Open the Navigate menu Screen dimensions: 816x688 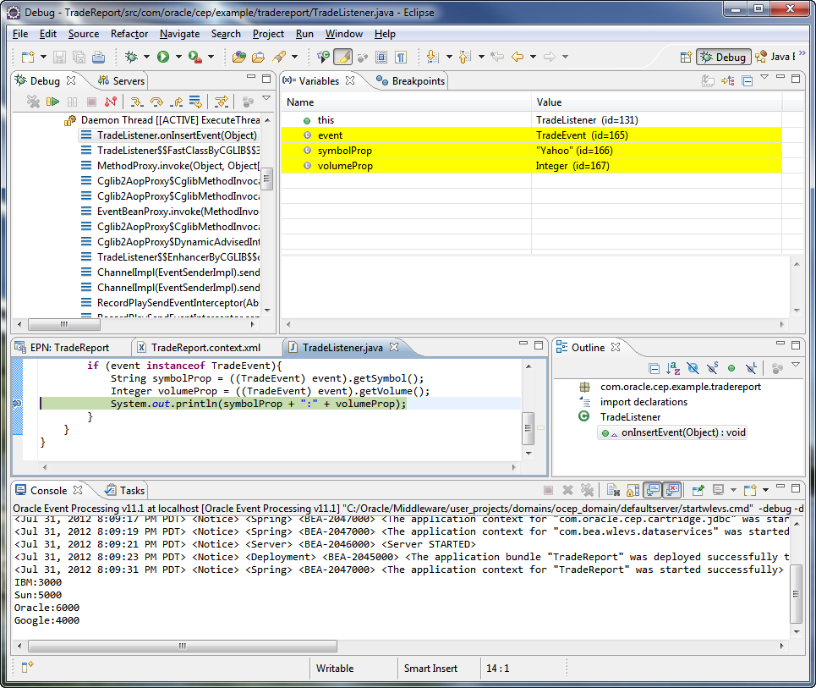pos(179,34)
